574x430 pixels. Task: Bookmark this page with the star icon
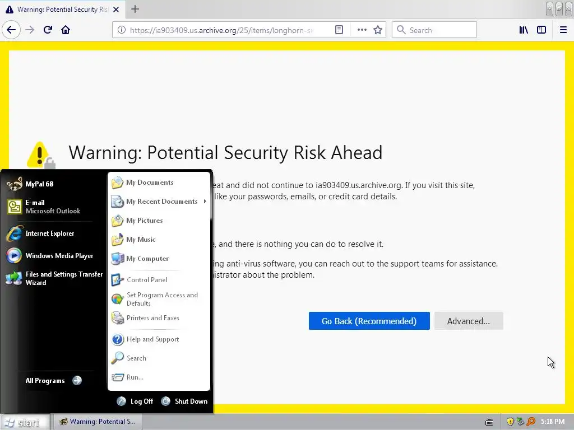[378, 30]
